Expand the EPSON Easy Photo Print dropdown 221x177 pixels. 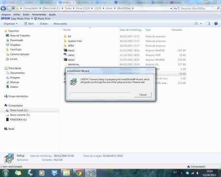pos(32,19)
